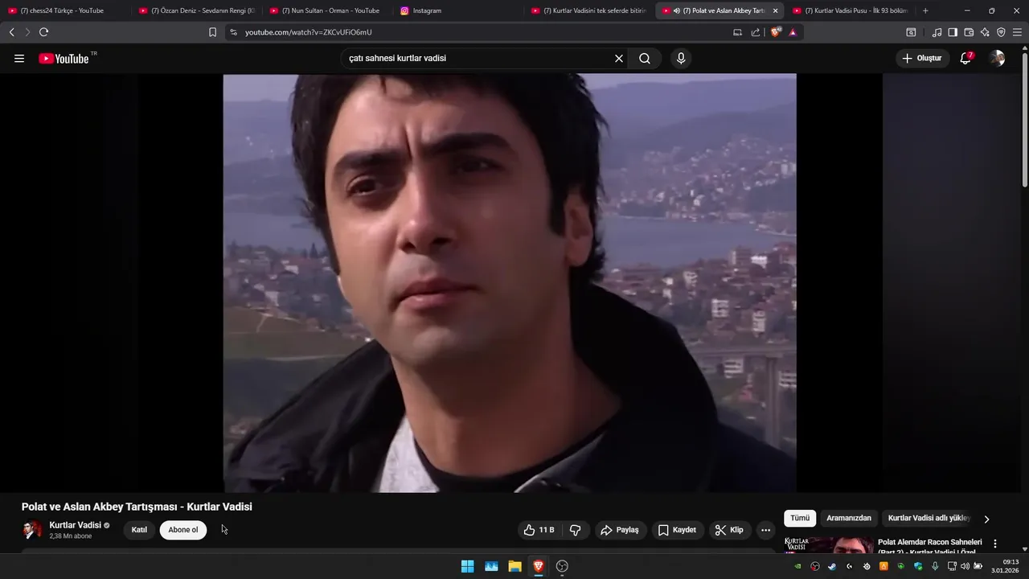Toggle the Brave sidebar panel icon

tap(953, 32)
